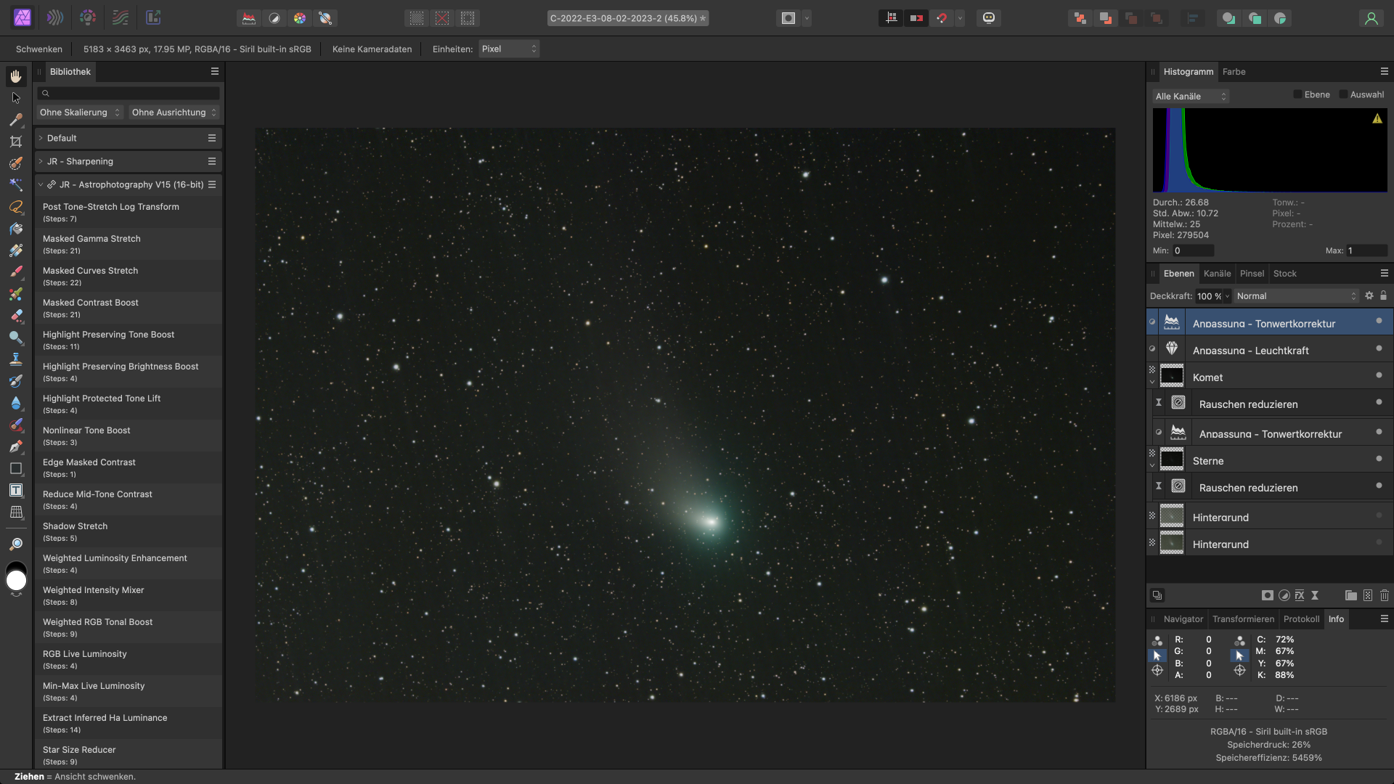Image resolution: width=1394 pixels, height=784 pixels.
Task: Open the Ohne Skalierung dropdown
Action: click(79, 113)
